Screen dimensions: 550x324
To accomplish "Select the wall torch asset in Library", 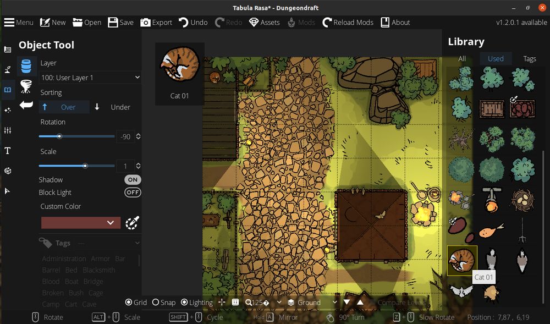I will click(x=491, y=199).
